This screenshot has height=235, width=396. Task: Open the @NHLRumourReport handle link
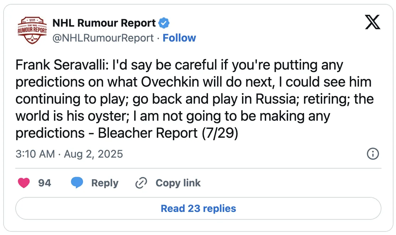103,38
